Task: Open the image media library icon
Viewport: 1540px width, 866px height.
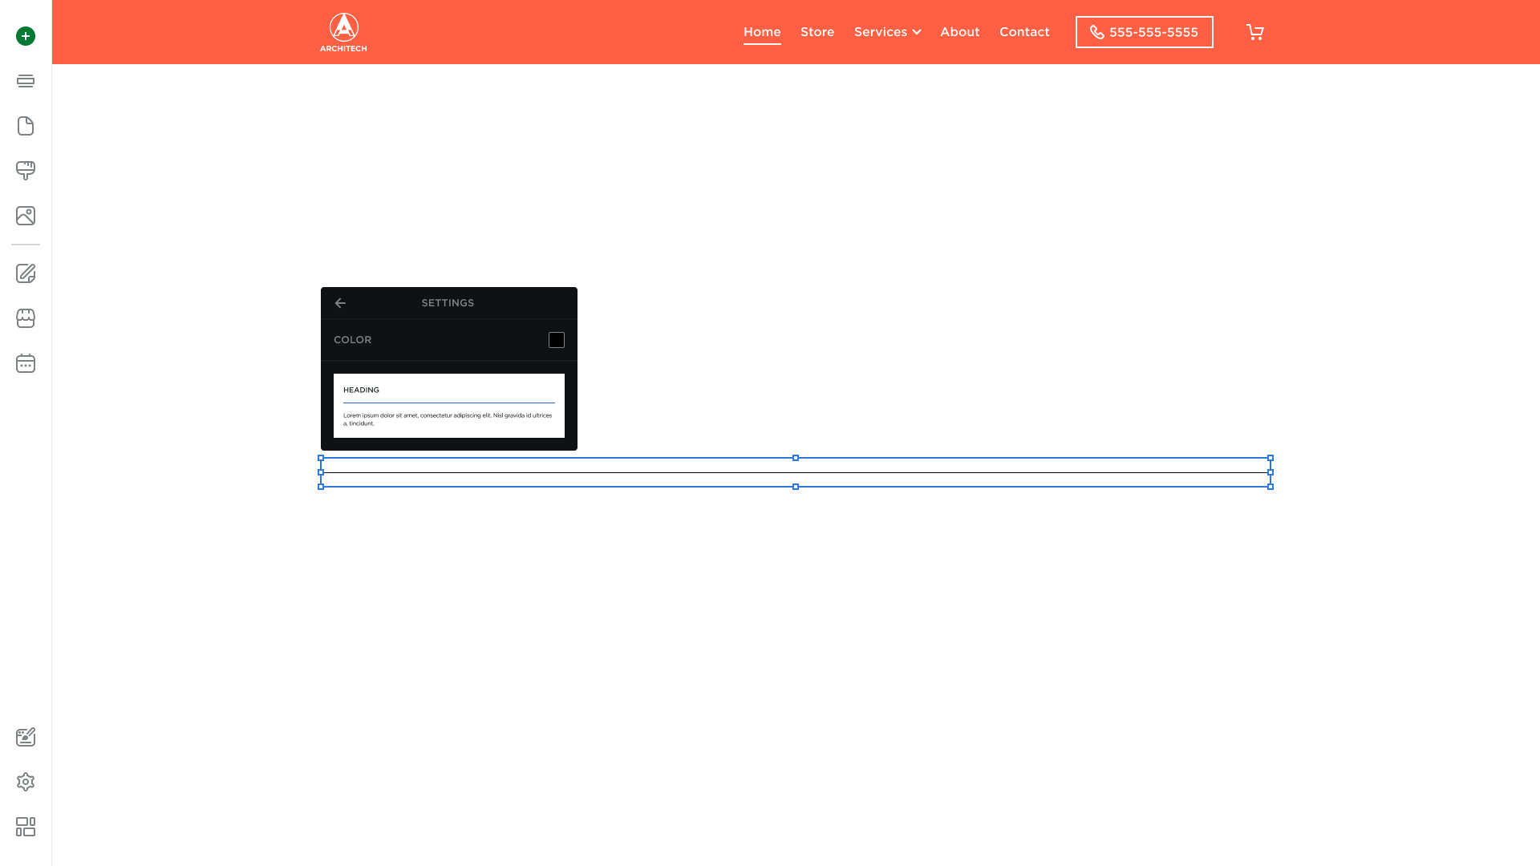Action: tap(26, 216)
